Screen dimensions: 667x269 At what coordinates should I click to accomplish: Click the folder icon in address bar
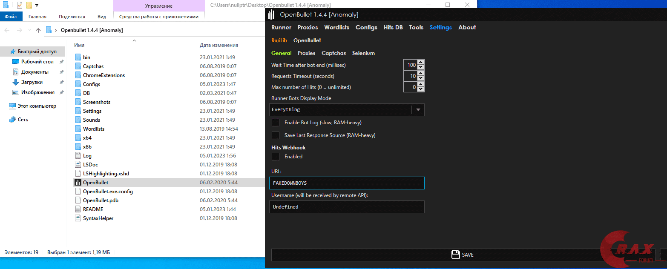point(49,30)
